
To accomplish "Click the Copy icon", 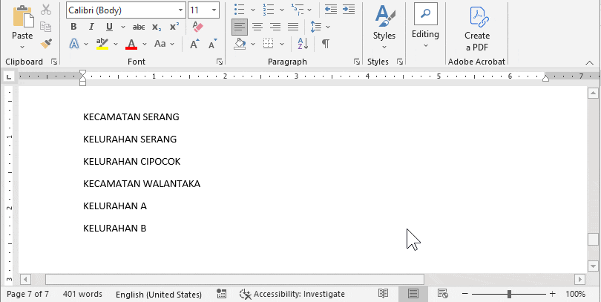I will coord(46,27).
